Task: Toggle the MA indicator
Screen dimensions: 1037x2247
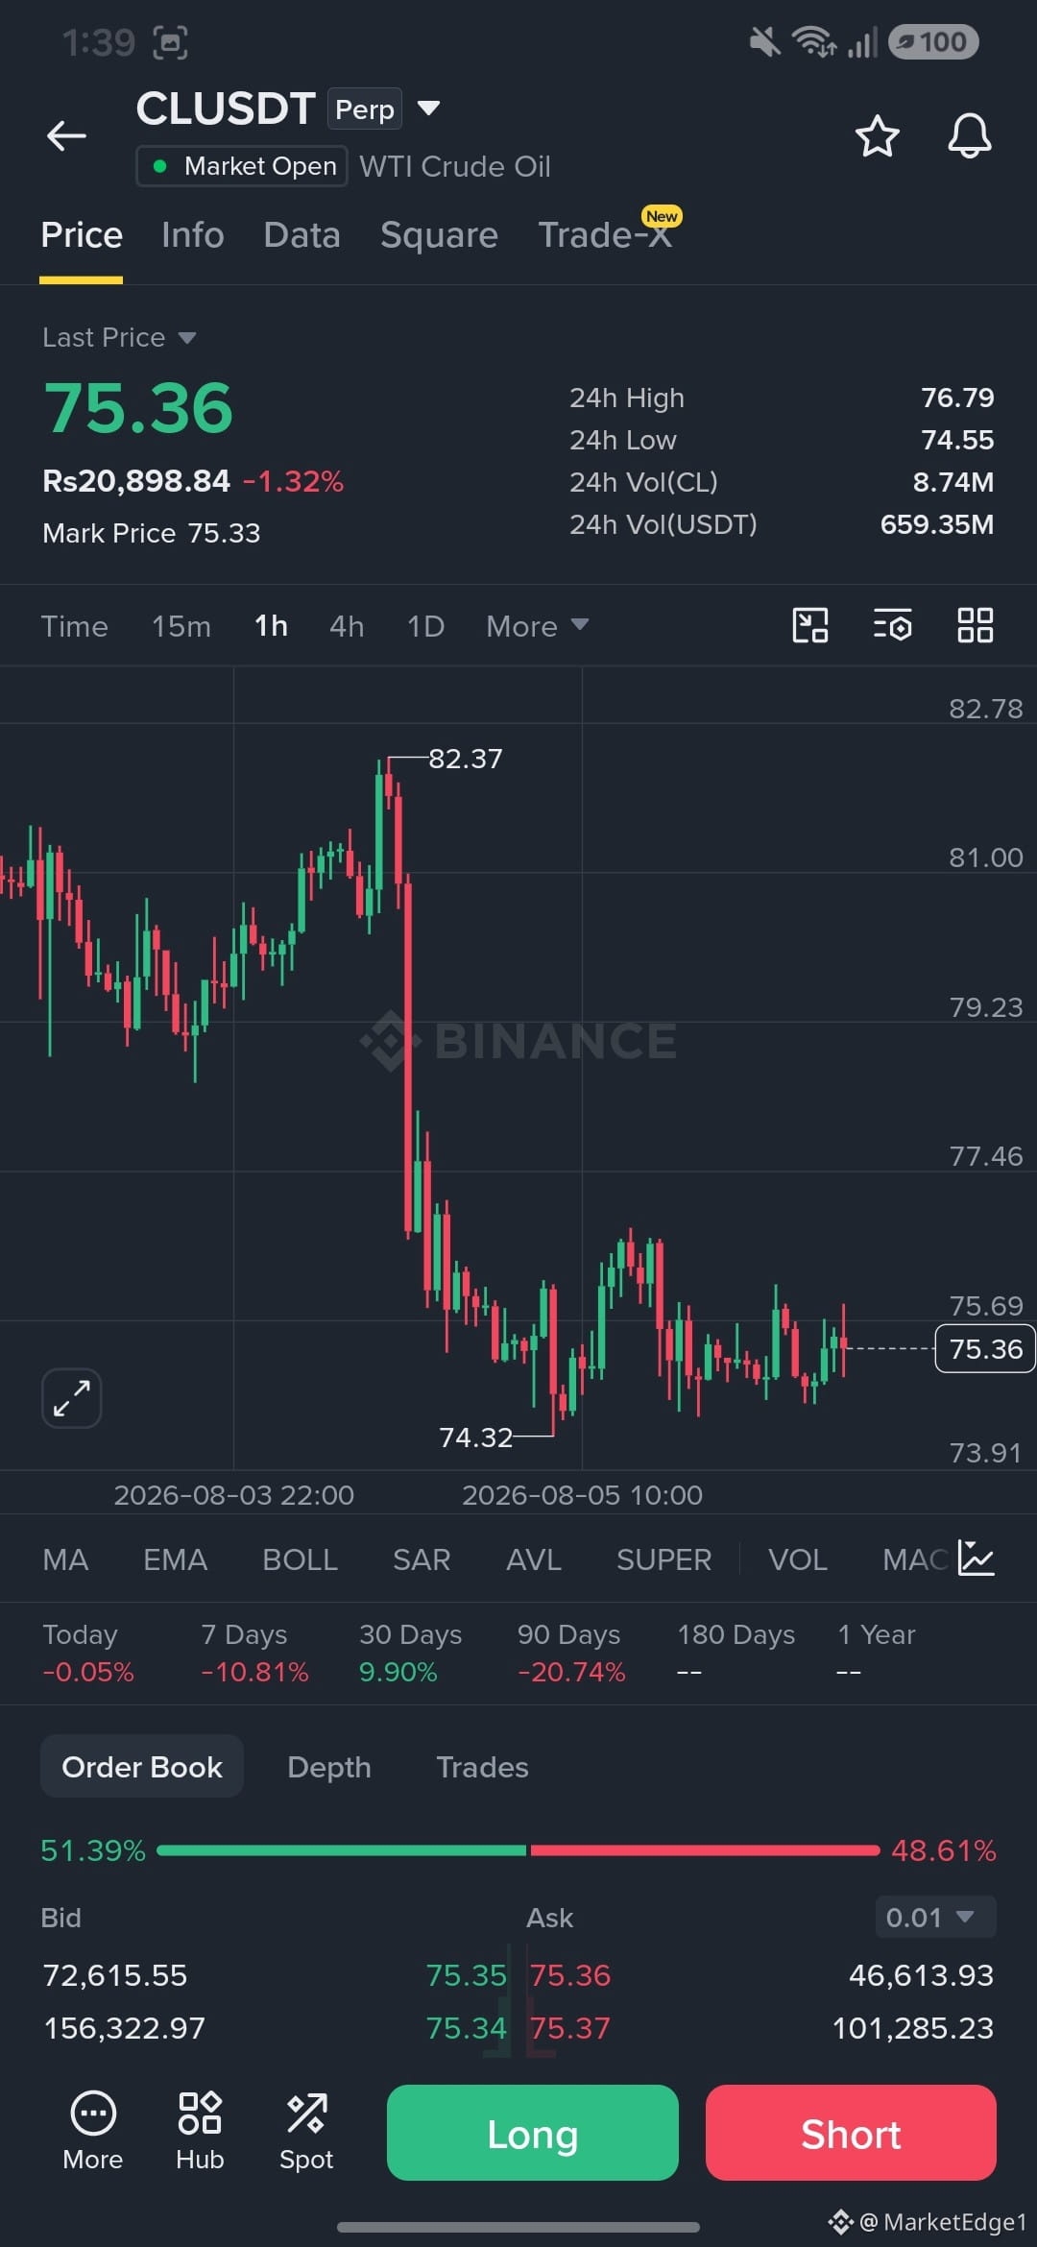Action: click(x=65, y=1559)
